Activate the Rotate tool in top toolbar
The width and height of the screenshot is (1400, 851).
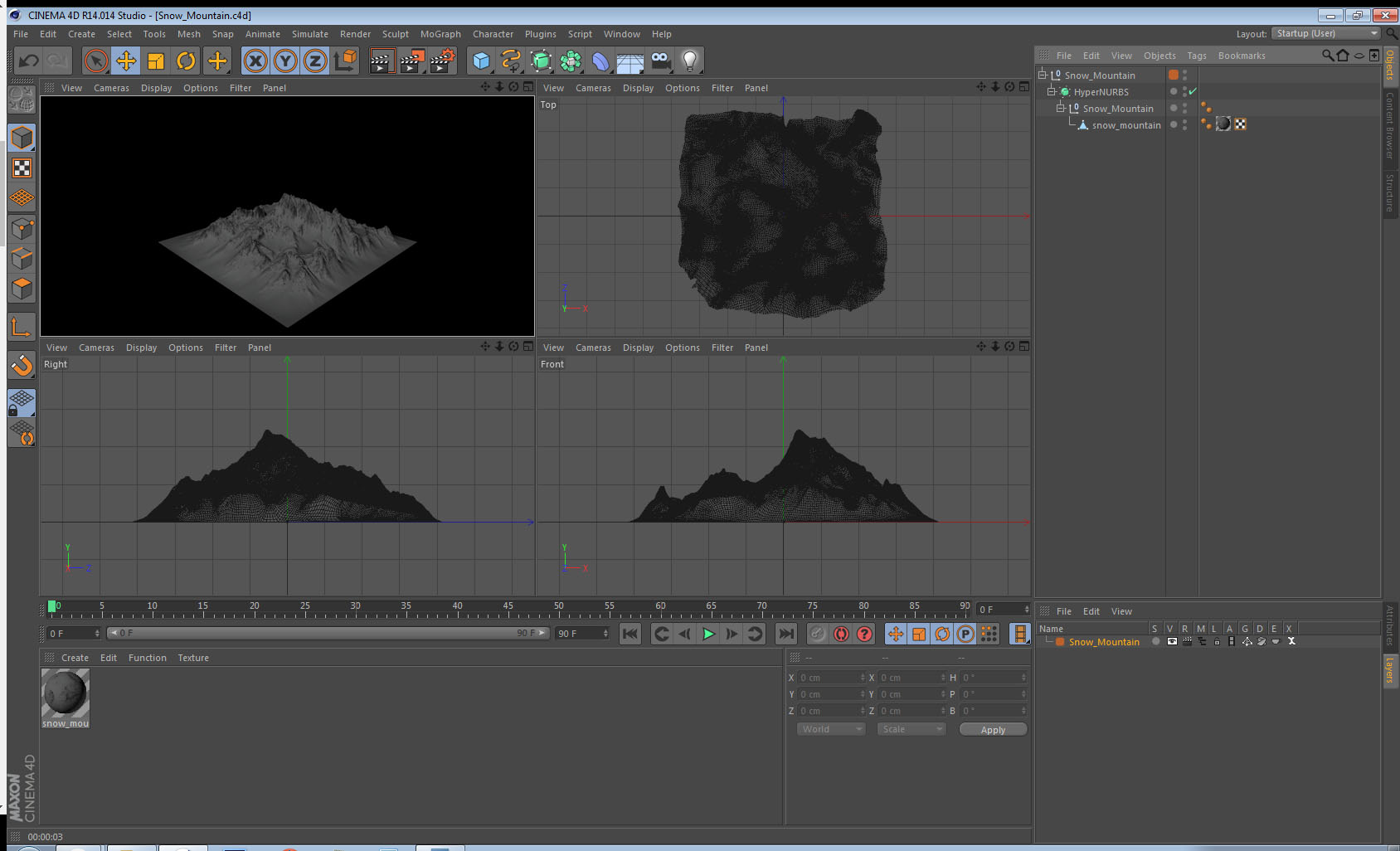click(x=186, y=61)
